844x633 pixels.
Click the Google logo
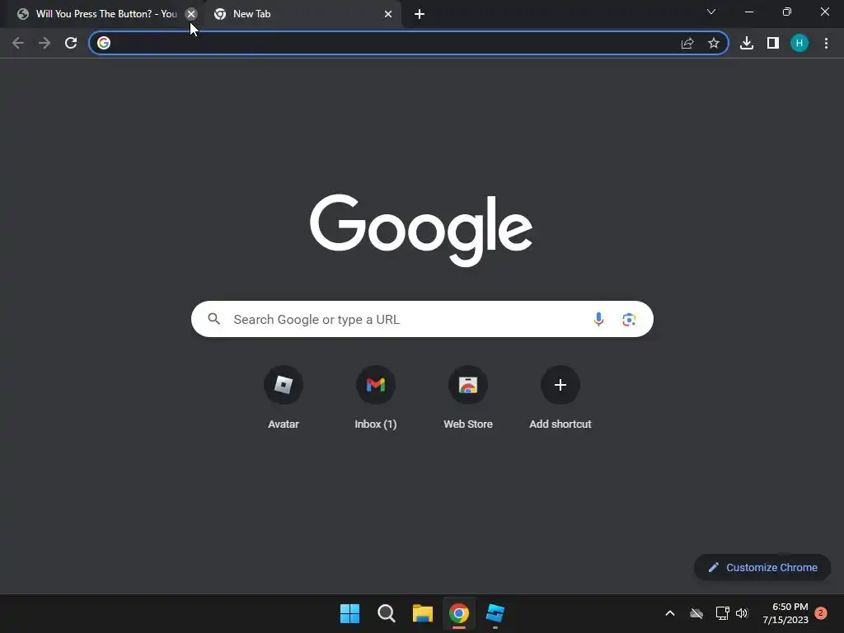(x=421, y=231)
